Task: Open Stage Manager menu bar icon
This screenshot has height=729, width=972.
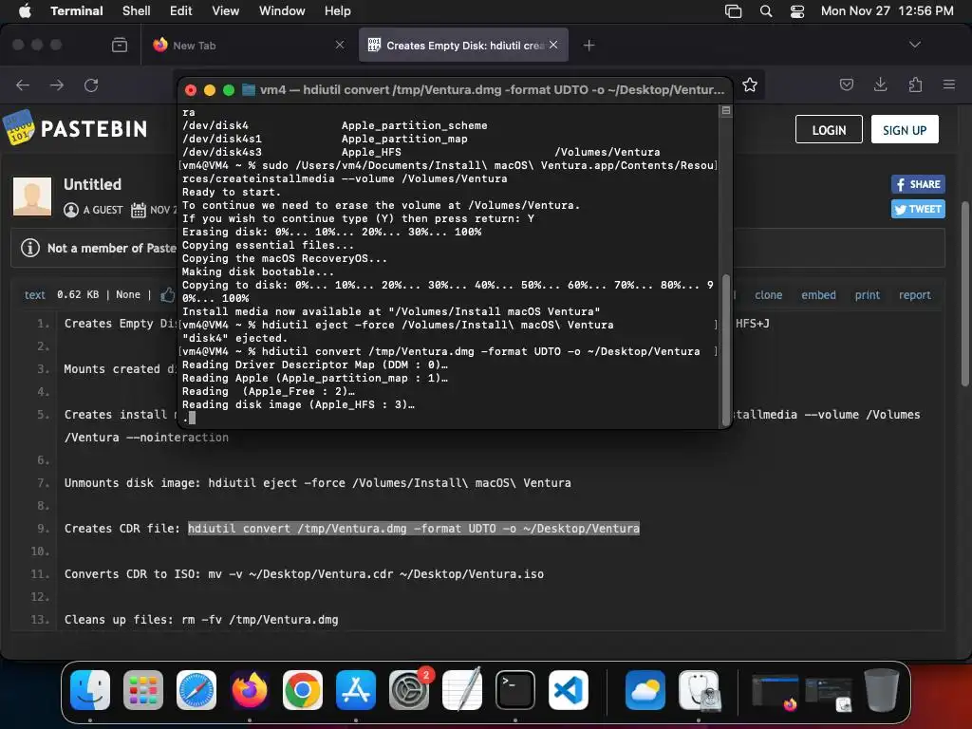Action: [x=734, y=11]
